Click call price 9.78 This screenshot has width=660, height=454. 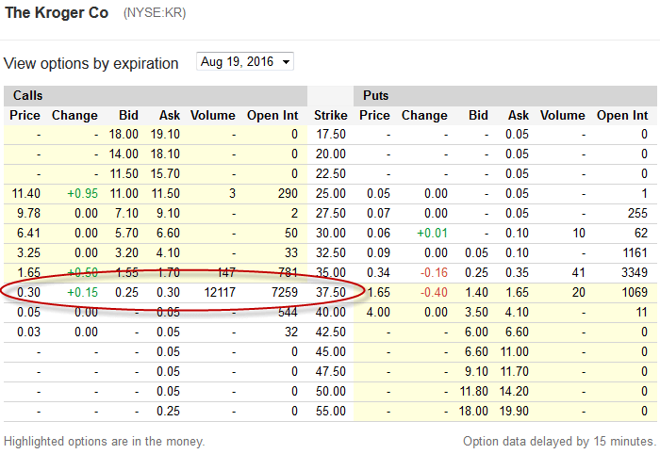pyautogui.click(x=28, y=213)
